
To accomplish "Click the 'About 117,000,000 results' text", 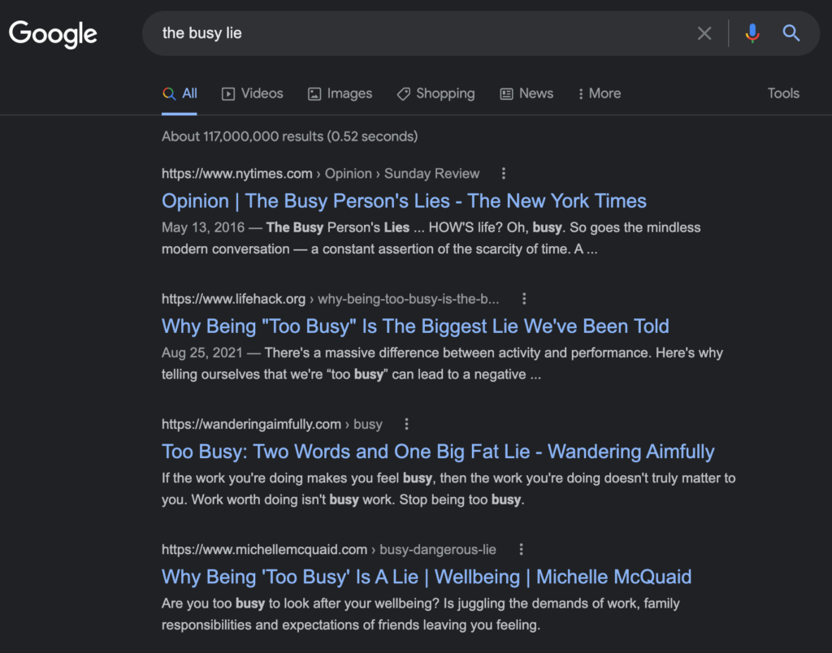I will pyautogui.click(x=290, y=136).
